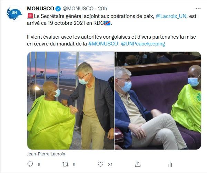The height and width of the screenshot is (173, 208).
Task: Open the right seated lounge photo
Action: tap(158, 101)
